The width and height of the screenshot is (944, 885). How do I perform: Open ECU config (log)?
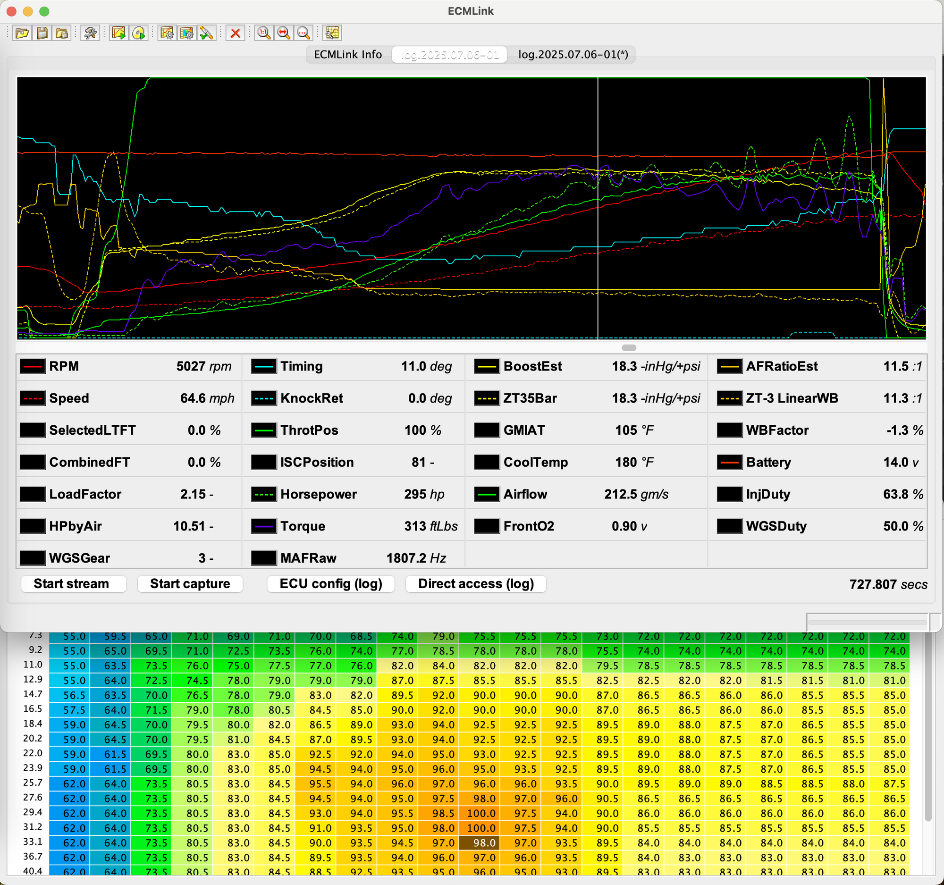[331, 583]
